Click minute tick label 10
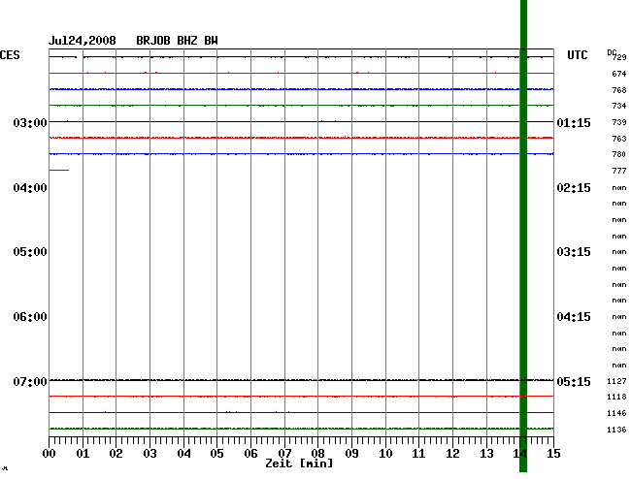The image size is (631, 479). pos(385,454)
